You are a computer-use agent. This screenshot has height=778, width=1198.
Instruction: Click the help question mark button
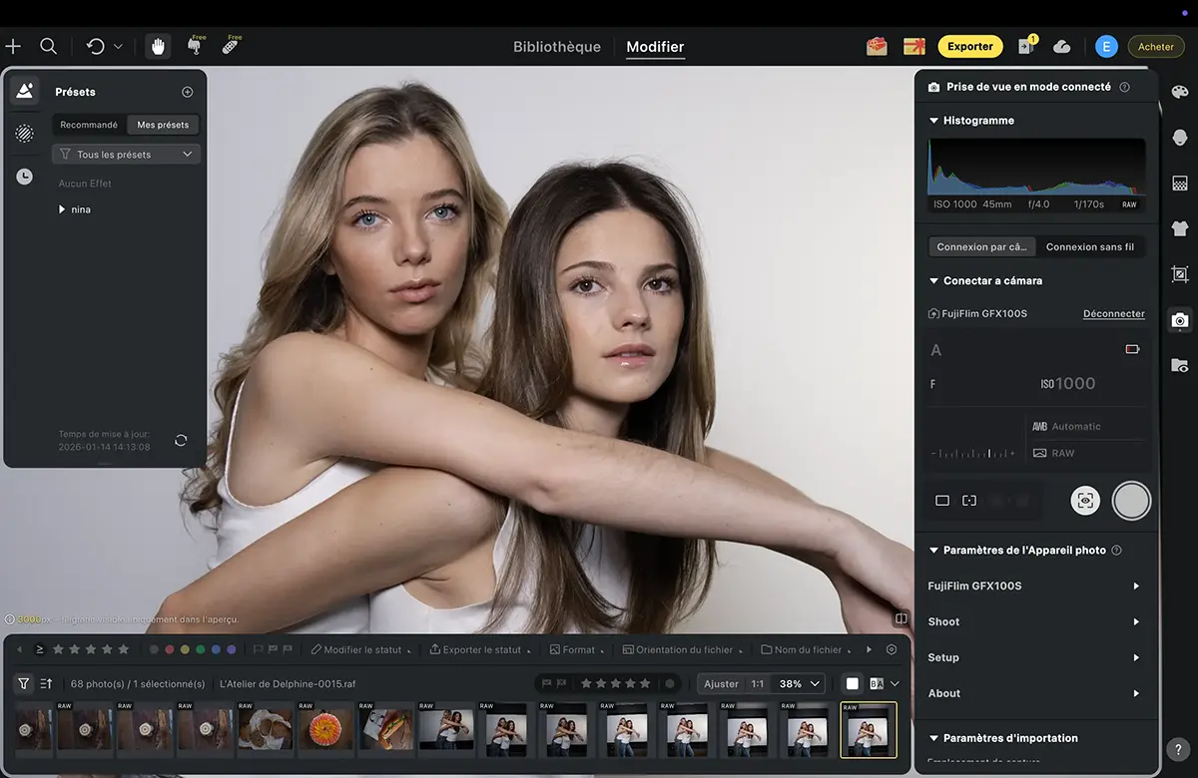pyautogui.click(x=1178, y=748)
